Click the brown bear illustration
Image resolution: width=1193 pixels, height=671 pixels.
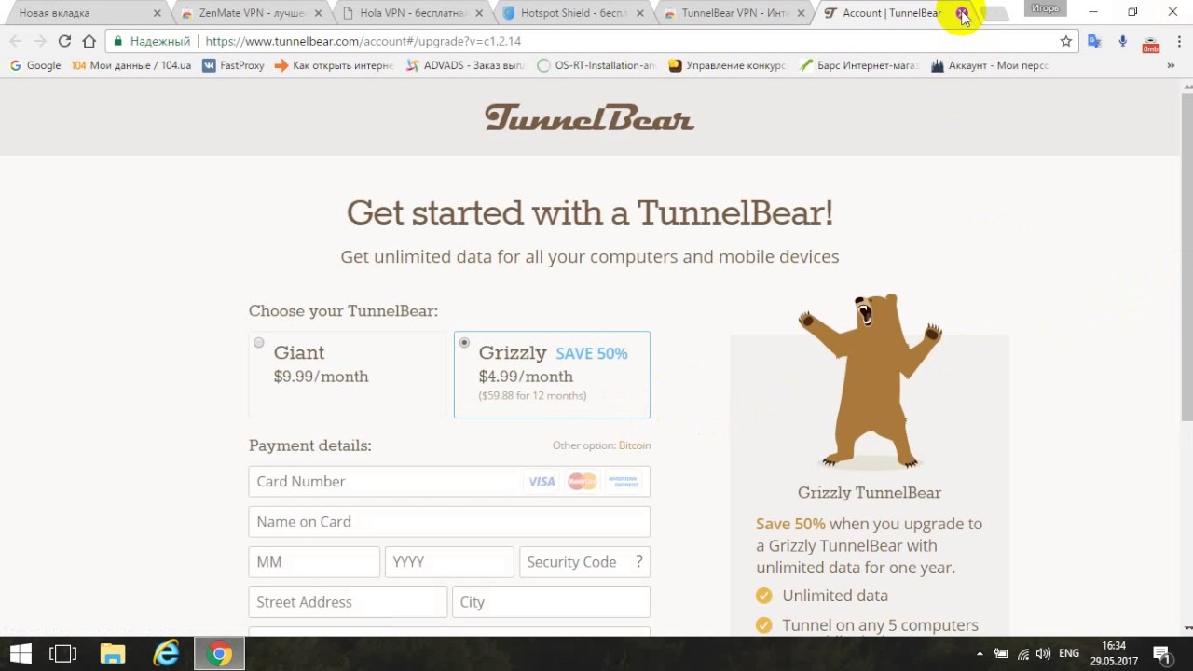coord(870,380)
